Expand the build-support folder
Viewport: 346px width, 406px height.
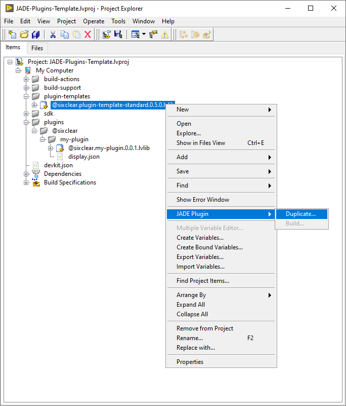(26, 88)
